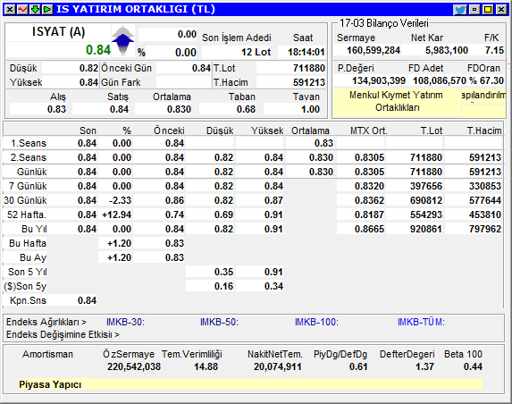
Task: Click the 52 Hafta percent value +12.94
Action: click(x=116, y=215)
